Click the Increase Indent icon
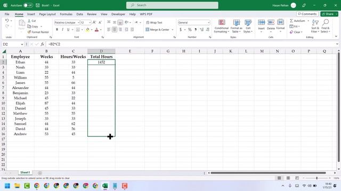 click(132, 30)
